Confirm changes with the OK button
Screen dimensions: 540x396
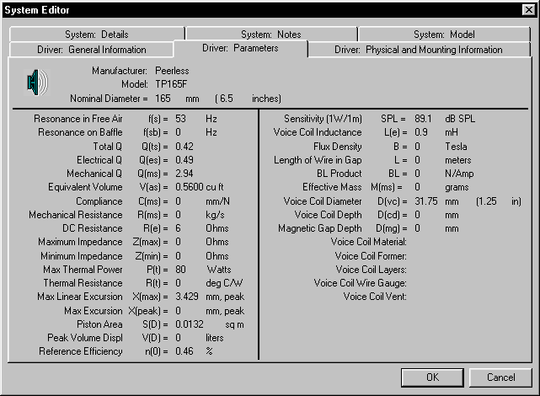(432, 377)
